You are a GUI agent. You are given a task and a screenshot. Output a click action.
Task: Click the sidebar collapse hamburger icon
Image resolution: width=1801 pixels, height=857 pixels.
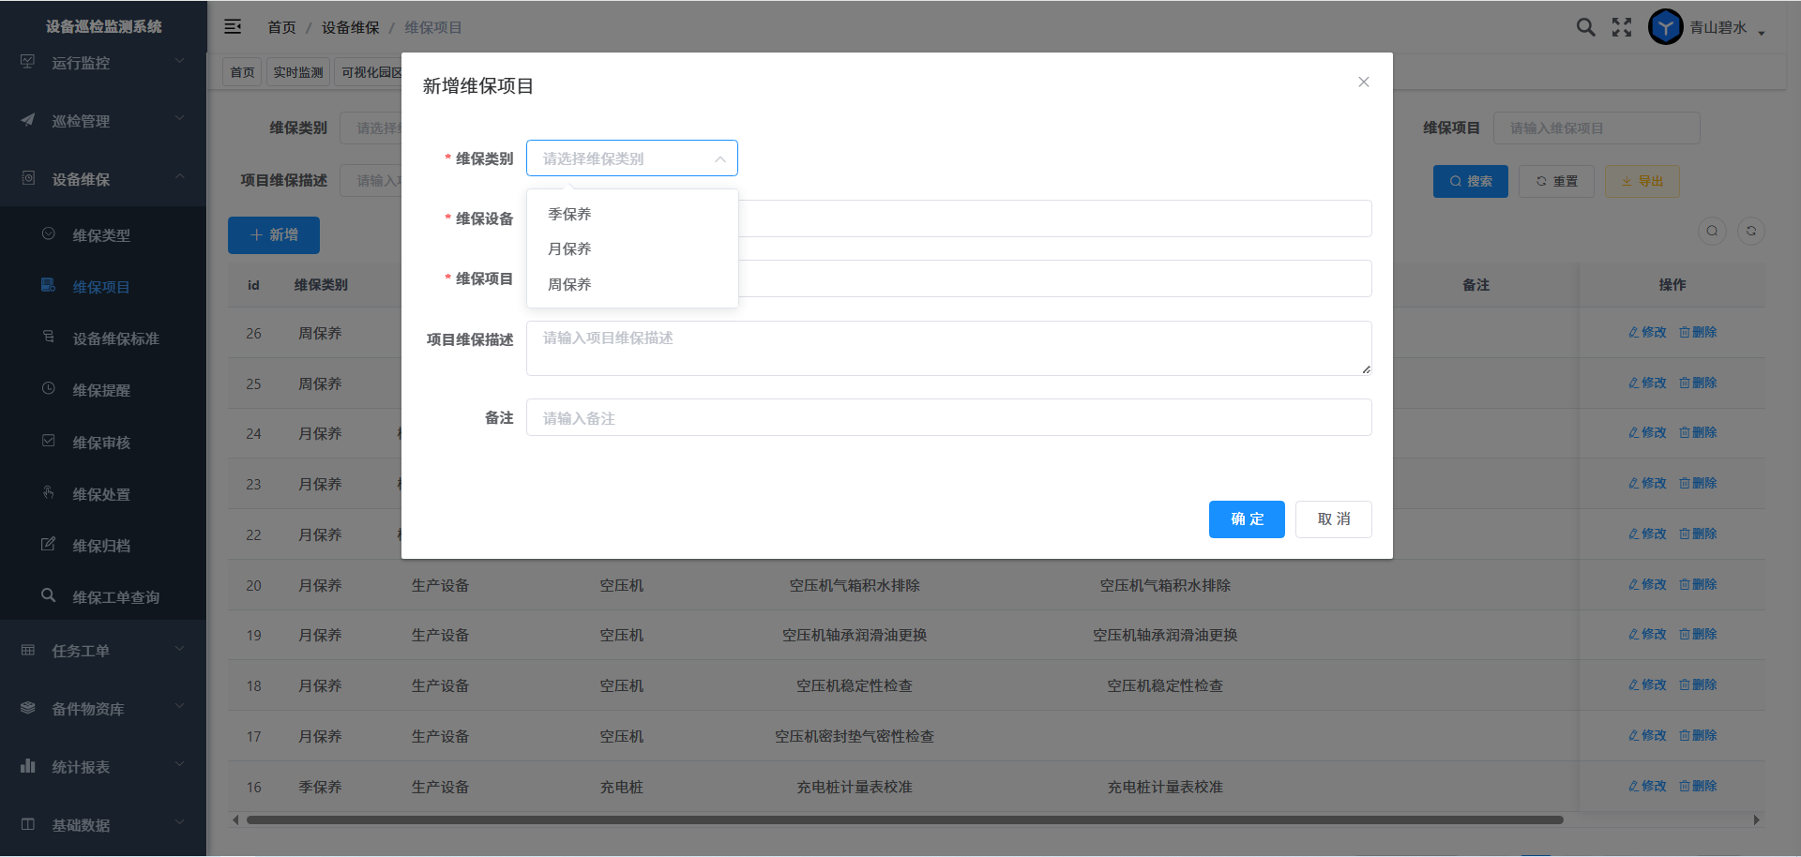pyautogui.click(x=233, y=27)
